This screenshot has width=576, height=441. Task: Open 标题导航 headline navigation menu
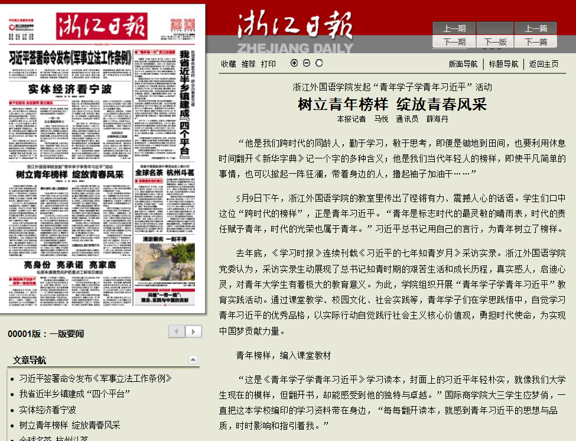coord(503,64)
